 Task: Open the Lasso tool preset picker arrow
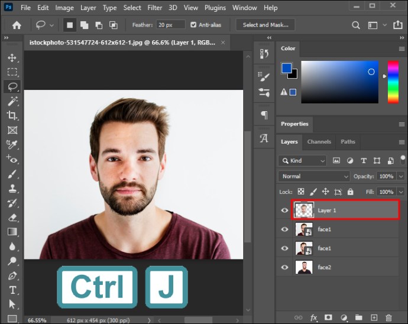tap(51, 25)
